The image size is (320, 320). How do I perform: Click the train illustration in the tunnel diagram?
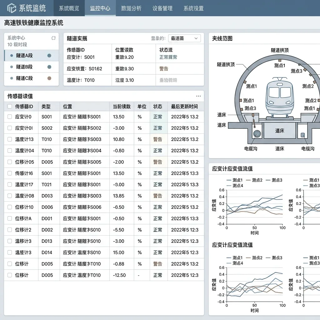(x=280, y=98)
